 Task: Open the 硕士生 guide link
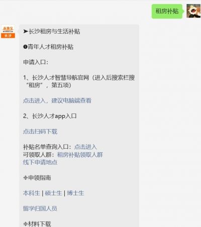(53, 193)
